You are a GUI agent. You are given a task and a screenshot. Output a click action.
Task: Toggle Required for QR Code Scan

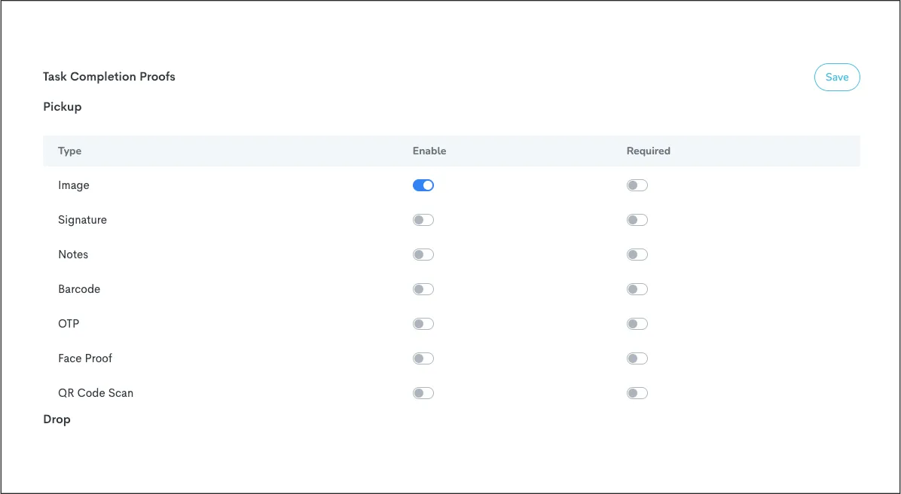tap(637, 393)
